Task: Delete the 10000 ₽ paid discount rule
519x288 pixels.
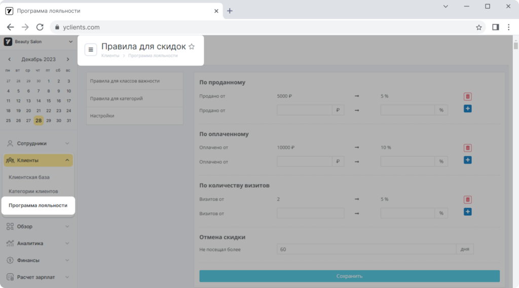Action: [x=467, y=148]
